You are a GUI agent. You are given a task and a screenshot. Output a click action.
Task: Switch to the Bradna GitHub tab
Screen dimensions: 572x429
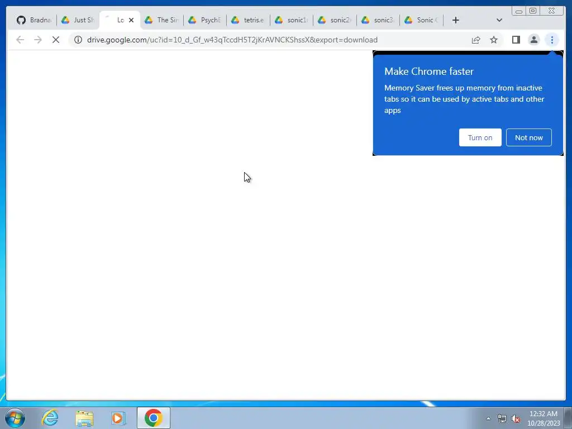click(x=34, y=20)
